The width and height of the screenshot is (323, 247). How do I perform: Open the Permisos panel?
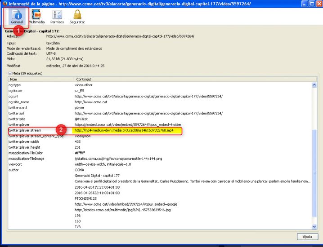click(x=57, y=16)
